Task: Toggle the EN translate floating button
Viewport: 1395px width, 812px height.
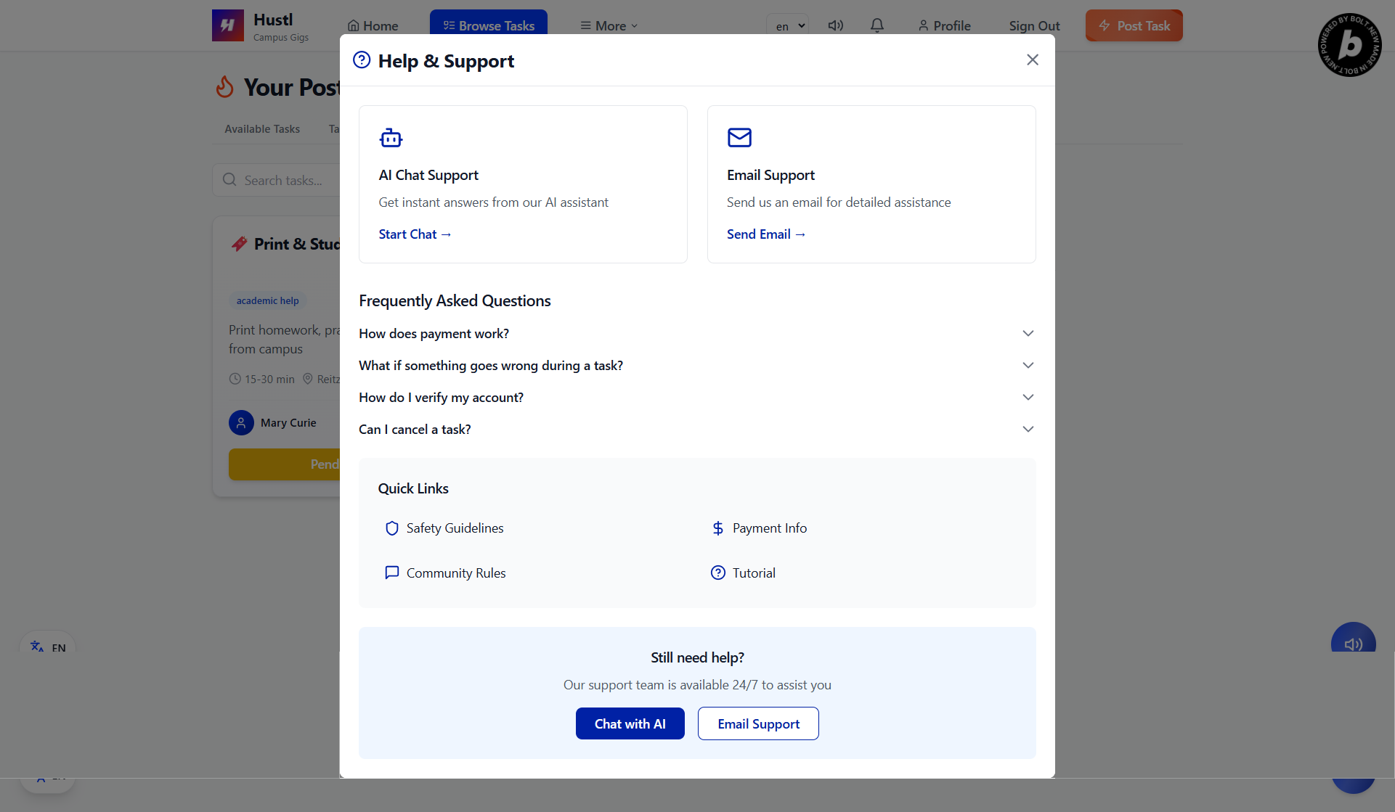Action: click(48, 646)
